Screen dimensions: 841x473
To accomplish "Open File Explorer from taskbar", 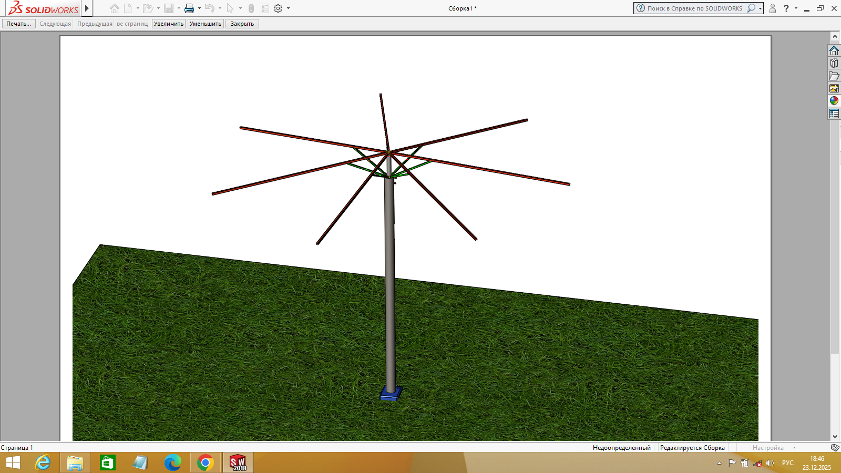I will [75, 463].
